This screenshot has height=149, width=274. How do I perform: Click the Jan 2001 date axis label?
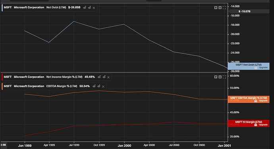point(224,145)
